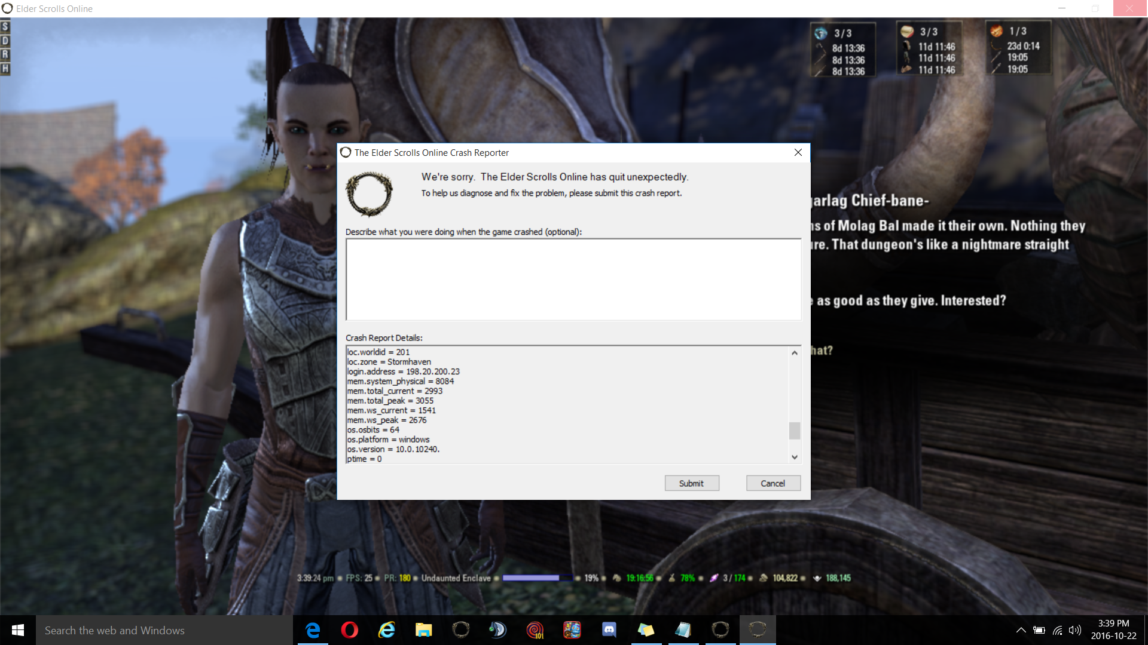Submit the crash report
The width and height of the screenshot is (1148, 645).
(691, 483)
